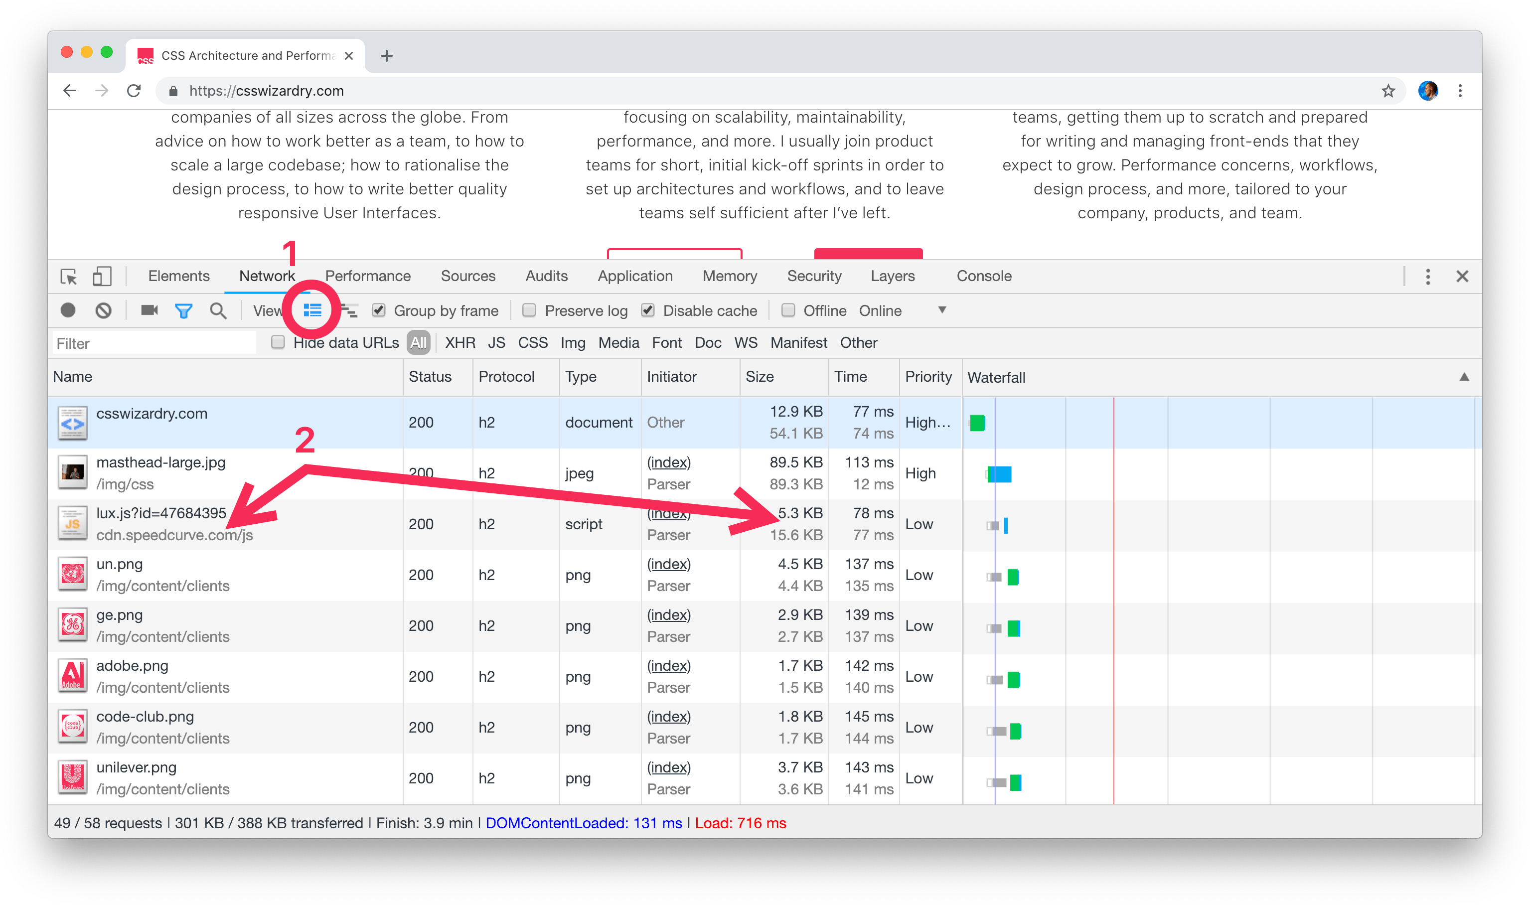
Task: Clear the network log with the clear icon
Action: coord(103,310)
